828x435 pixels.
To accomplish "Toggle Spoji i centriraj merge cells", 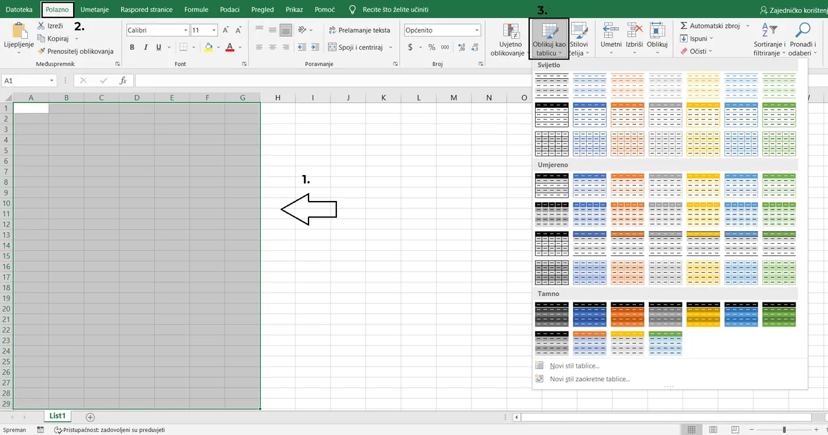I will pyautogui.click(x=356, y=47).
